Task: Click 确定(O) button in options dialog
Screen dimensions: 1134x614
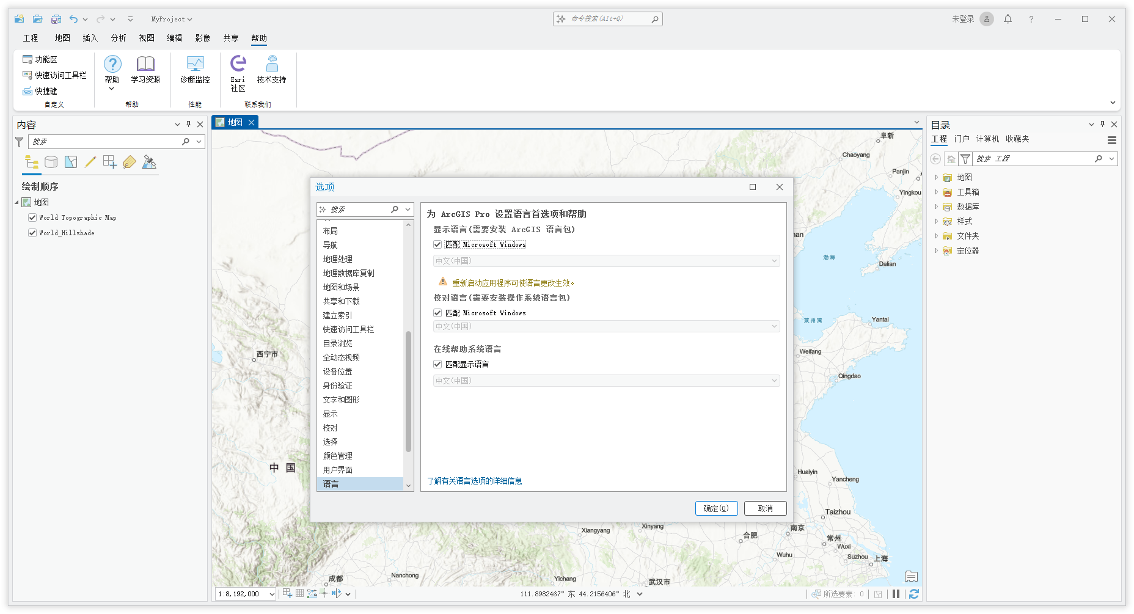Action: (716, 508)
